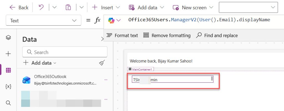This screenshot has width=284, height=111.
Task: Click the Outlook connection icon
Action: (x=26, y=80)
